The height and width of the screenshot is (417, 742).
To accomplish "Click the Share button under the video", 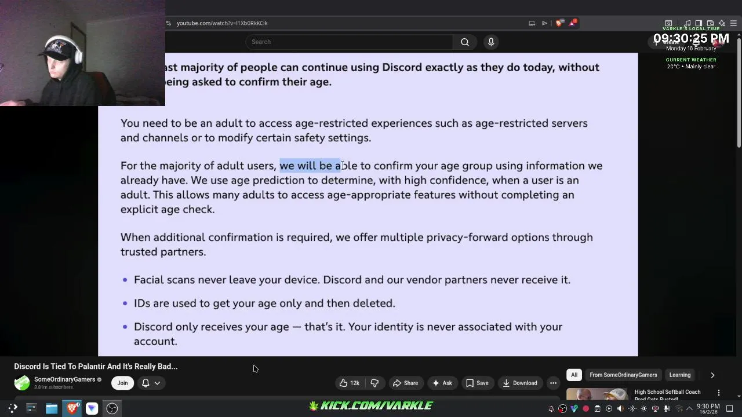I will (x=405, y=383).
